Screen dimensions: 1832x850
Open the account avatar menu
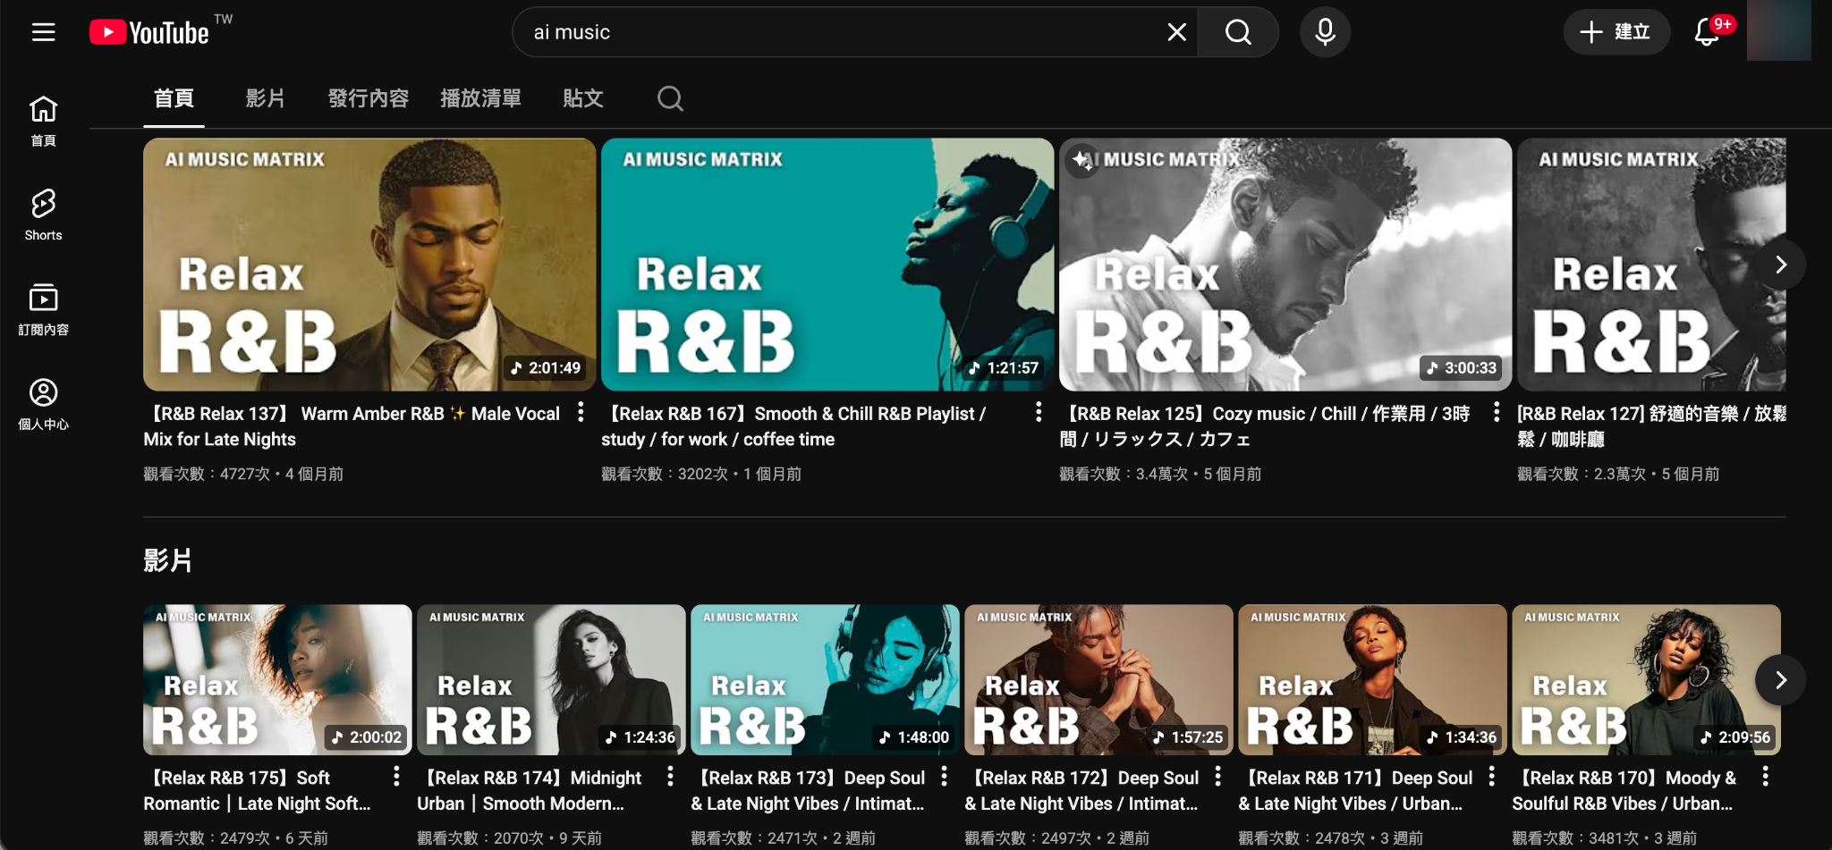(x=1779, y=30)
